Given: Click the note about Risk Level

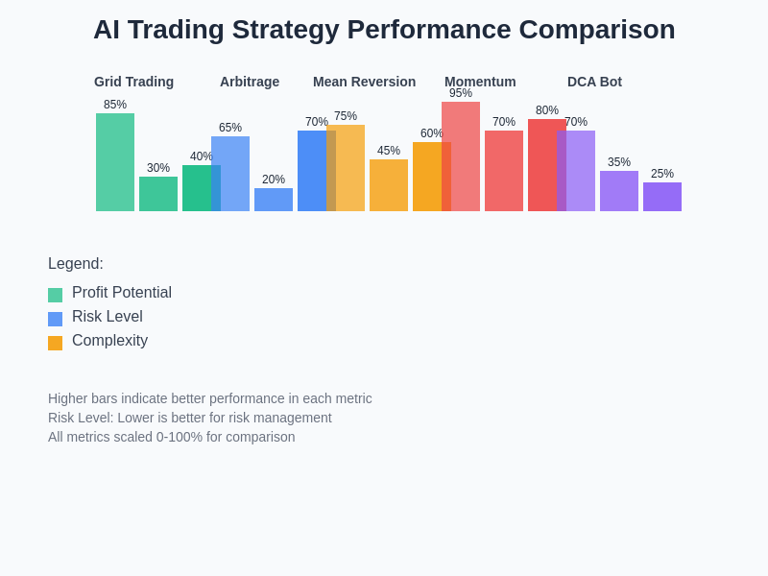Looking at the screenshot, I should (x=190, y=418).
